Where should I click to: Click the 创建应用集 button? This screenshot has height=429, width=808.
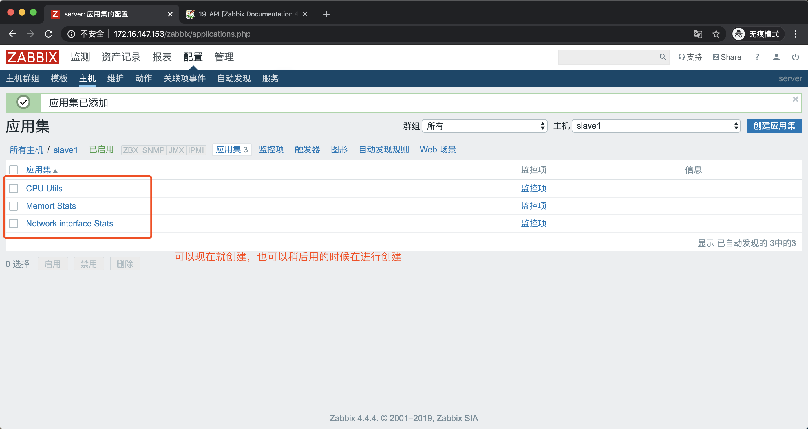pos(774,126)
